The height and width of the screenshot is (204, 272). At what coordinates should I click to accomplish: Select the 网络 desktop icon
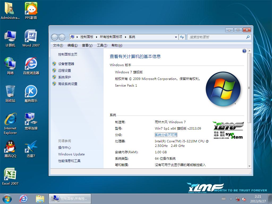click(10, 66)
